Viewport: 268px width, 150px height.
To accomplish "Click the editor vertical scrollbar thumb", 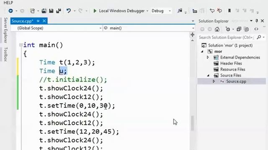I will (193, 123).
